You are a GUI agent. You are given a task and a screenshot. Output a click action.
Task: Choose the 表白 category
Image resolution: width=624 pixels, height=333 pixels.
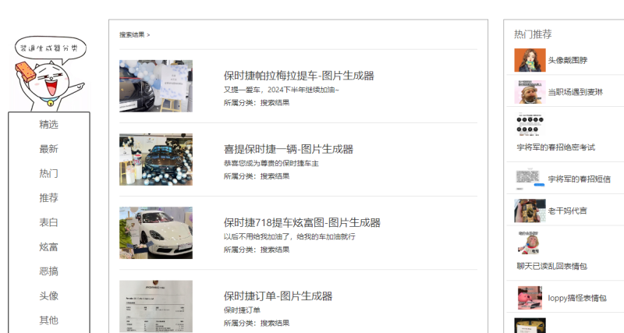48,222
